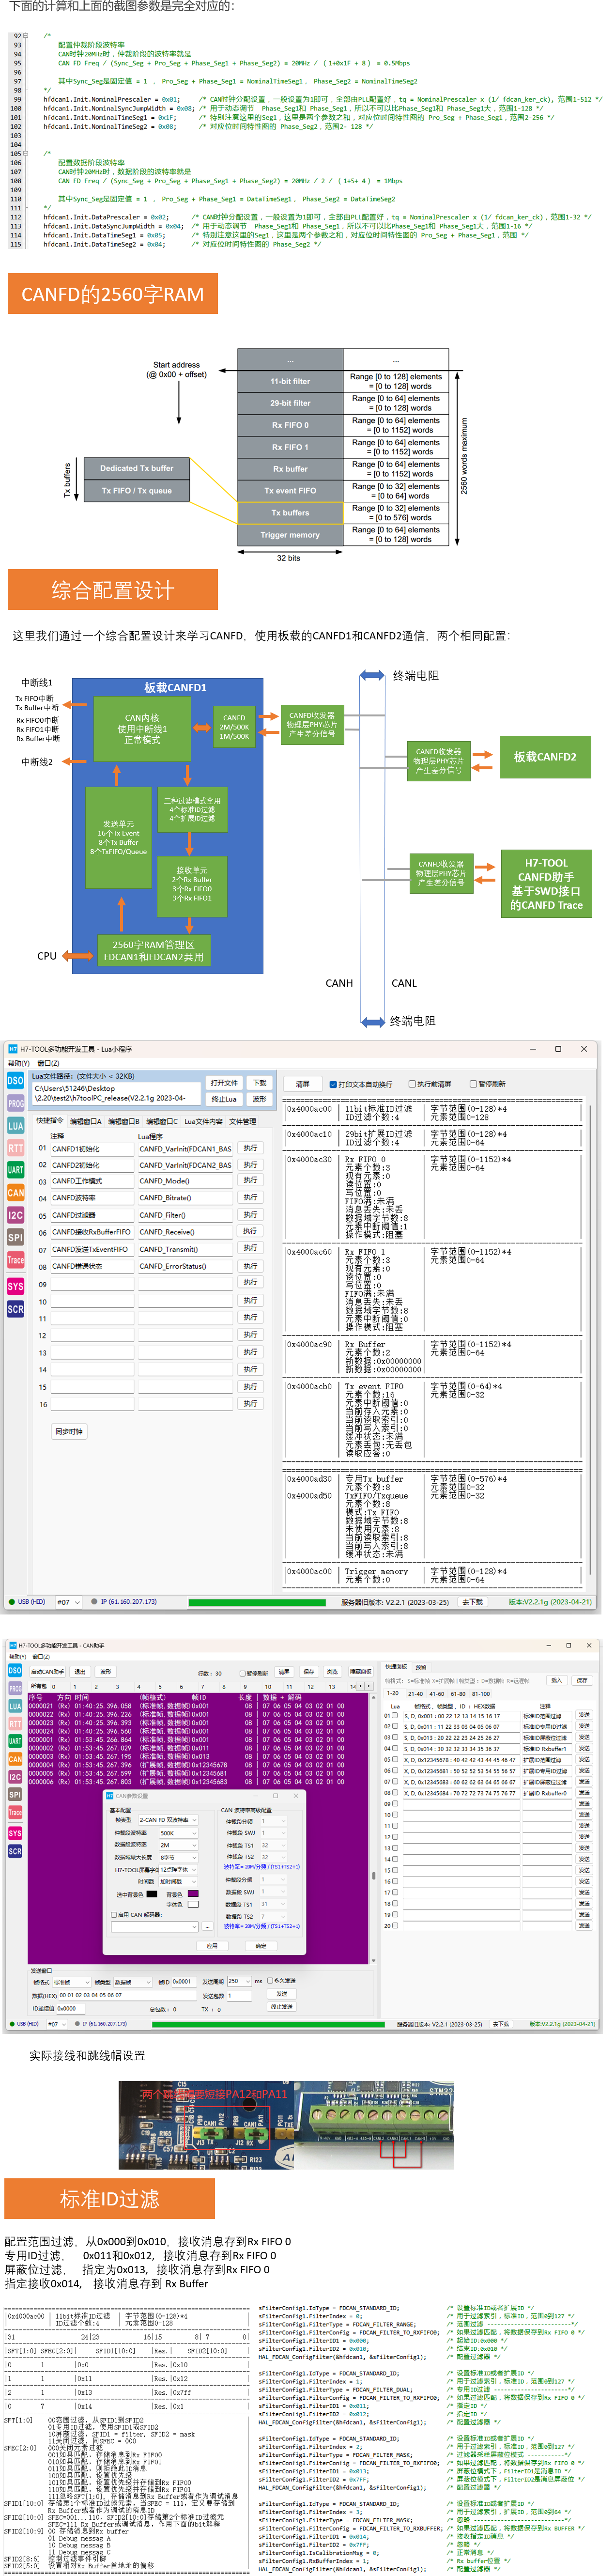Click RTT icon in CAN助手 window
Viewport: 615px width, 2576px height.
click(15, 1724)
